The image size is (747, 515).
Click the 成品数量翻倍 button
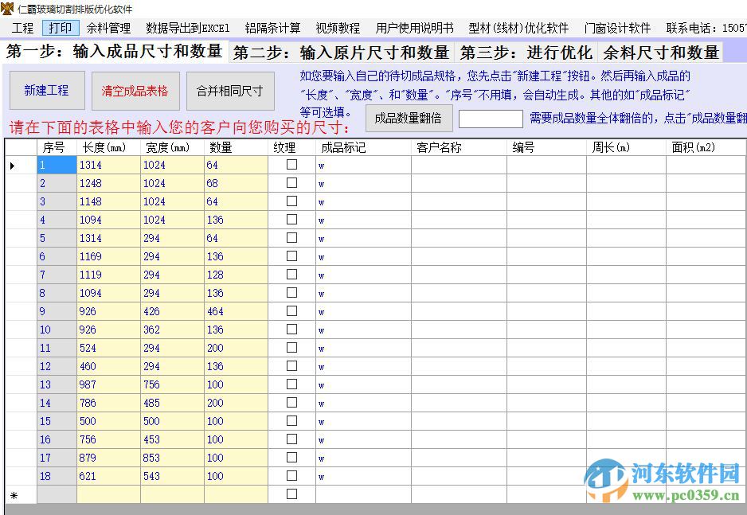click(409, 118)
